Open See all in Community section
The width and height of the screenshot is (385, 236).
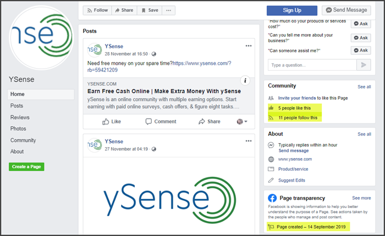[364, 87]
